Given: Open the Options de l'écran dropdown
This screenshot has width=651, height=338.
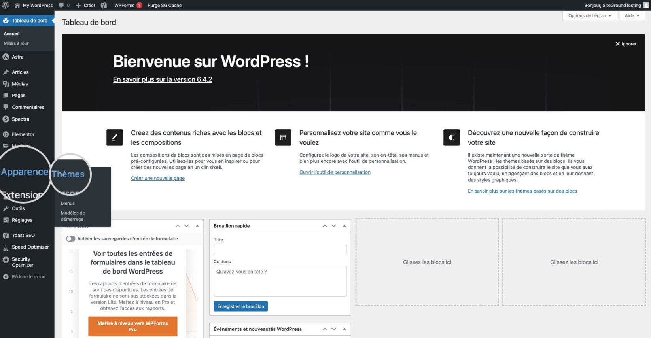Looking at the screenshot, I should [589, 16].
